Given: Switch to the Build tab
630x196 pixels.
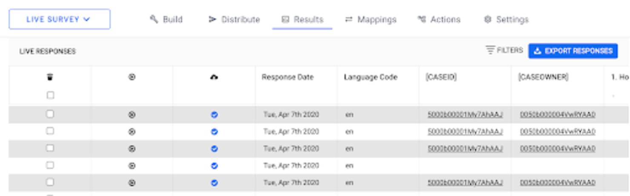Looking at the screenshot, I should (x=166, y=19).
